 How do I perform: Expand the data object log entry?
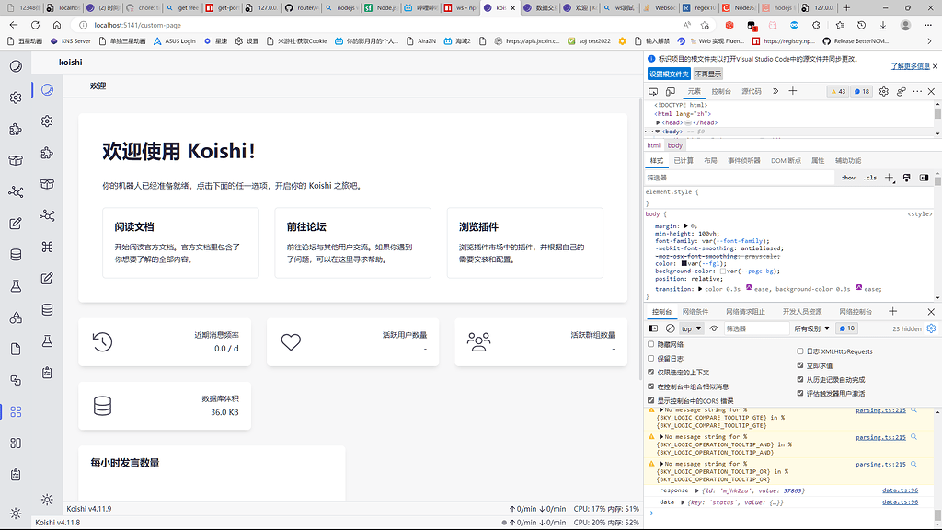coord(683,502)
